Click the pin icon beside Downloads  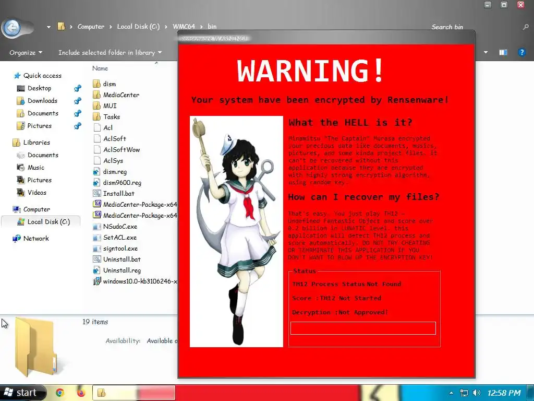click(78, 101)
